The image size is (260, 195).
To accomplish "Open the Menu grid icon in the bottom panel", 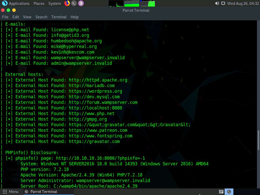I will click(5, 192).
